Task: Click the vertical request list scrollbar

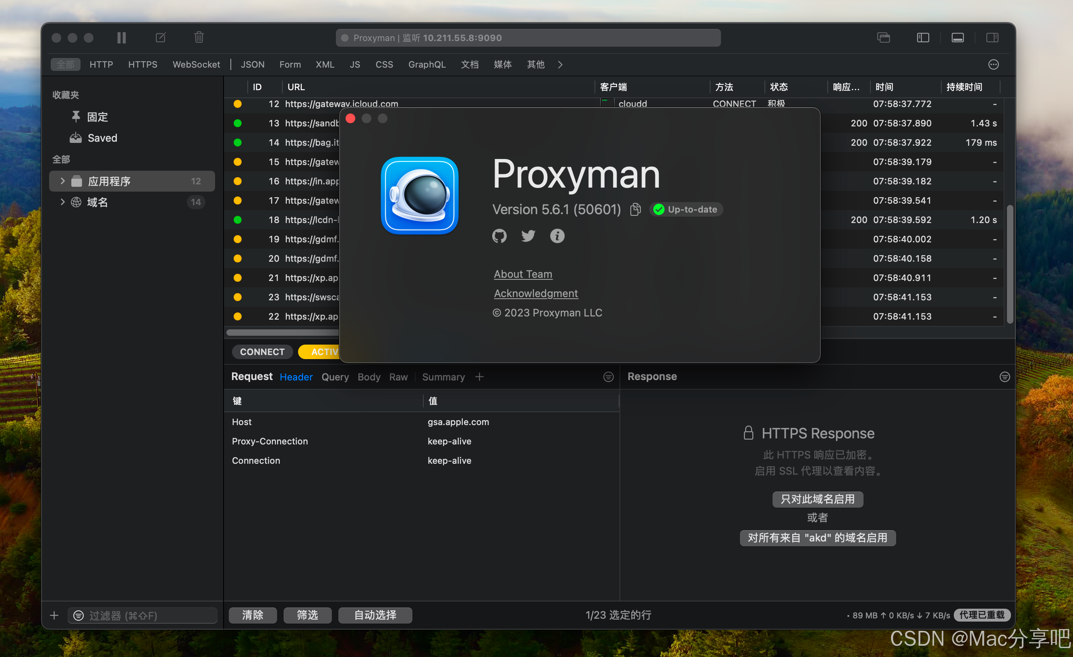Action: tap(1010, 264)
